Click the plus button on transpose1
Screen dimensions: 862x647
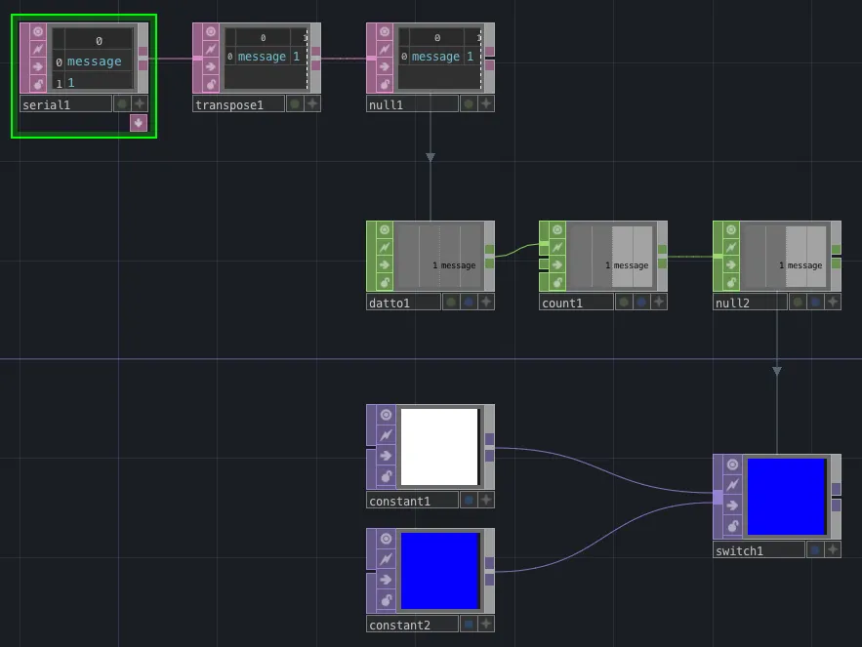coord(312,104)
